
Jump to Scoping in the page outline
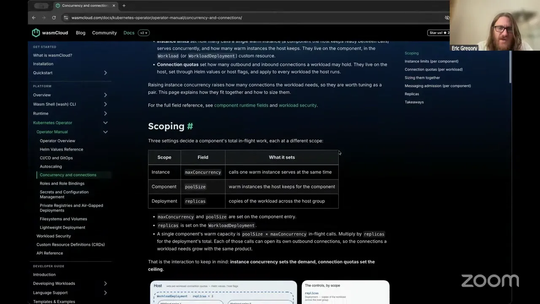tap(412, 53)
